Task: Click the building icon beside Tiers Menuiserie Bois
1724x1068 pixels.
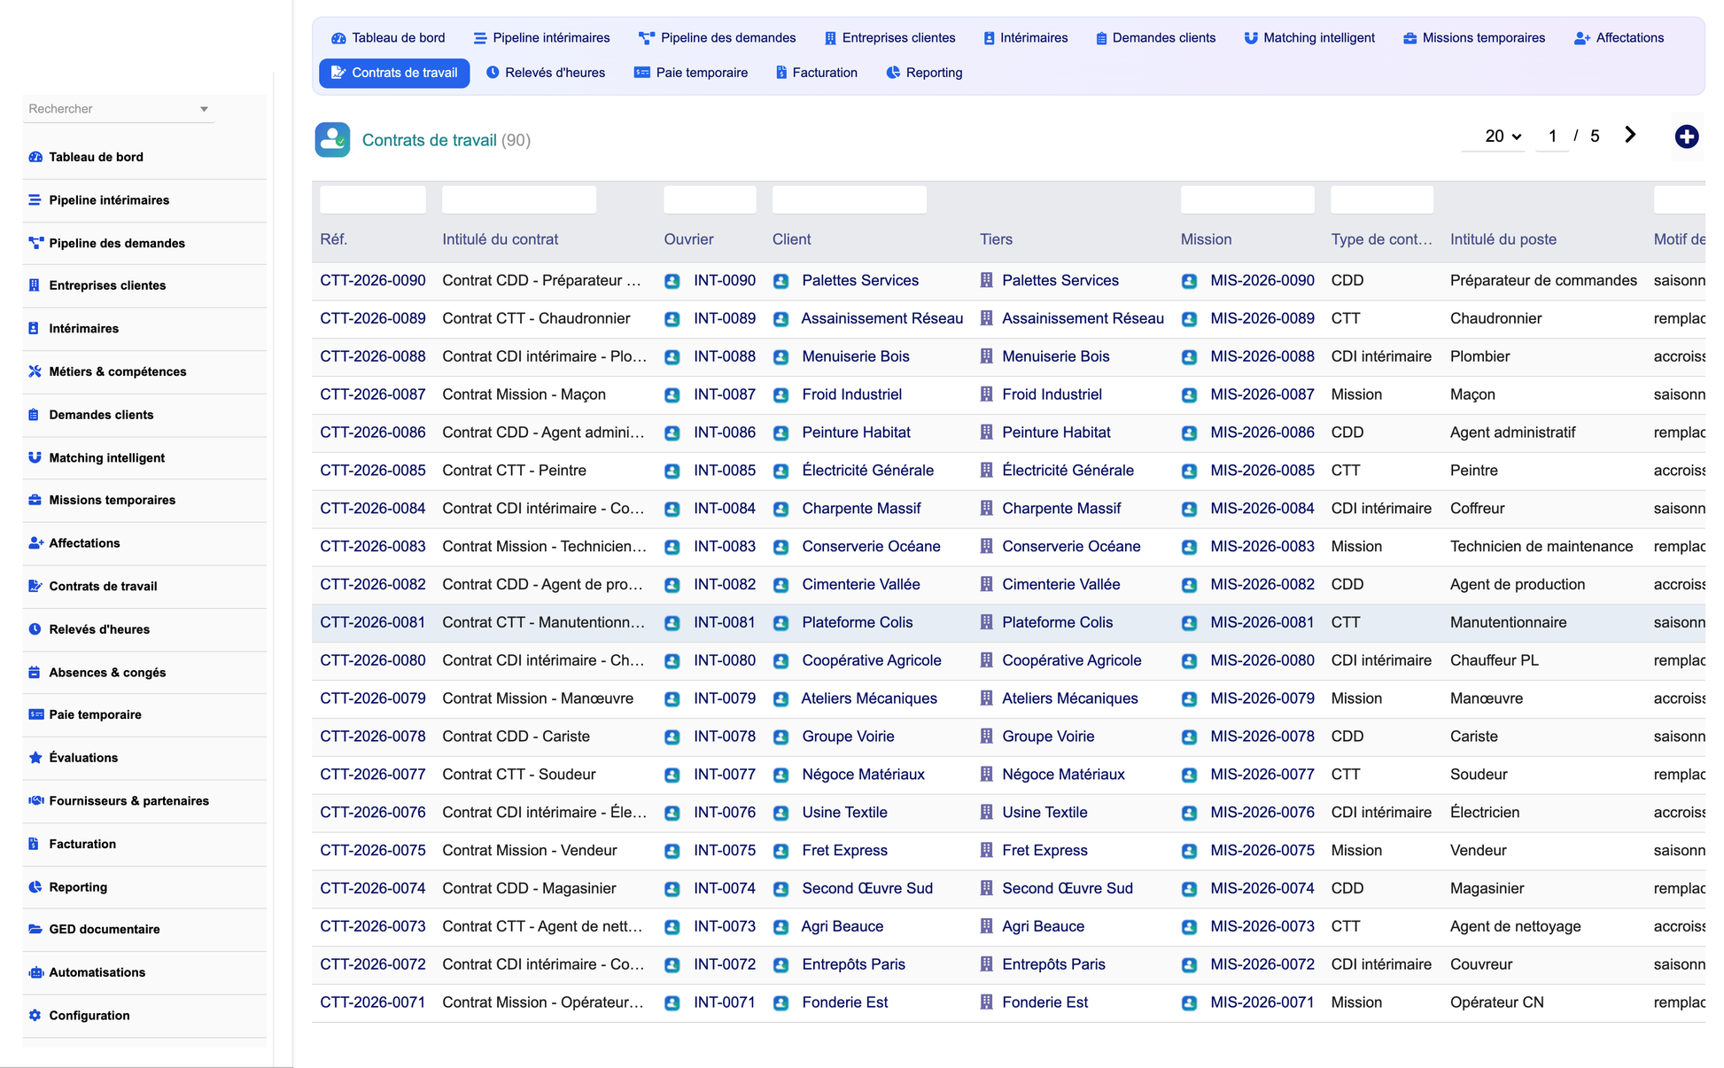Action: (986, 356)
